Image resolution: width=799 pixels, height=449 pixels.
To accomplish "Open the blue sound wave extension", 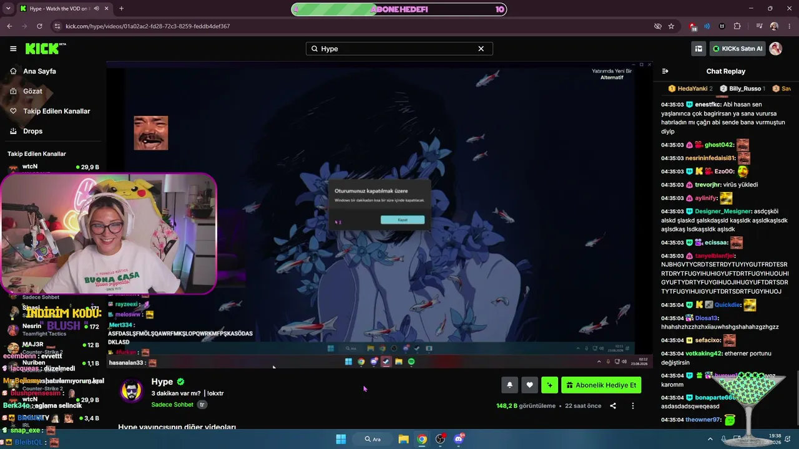I will click(707, 26).
